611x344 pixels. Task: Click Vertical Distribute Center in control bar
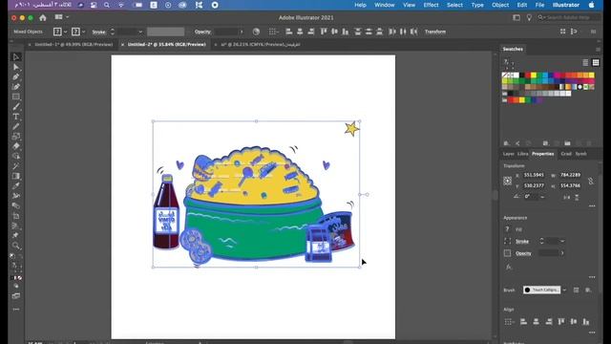(x=369, y=32)
